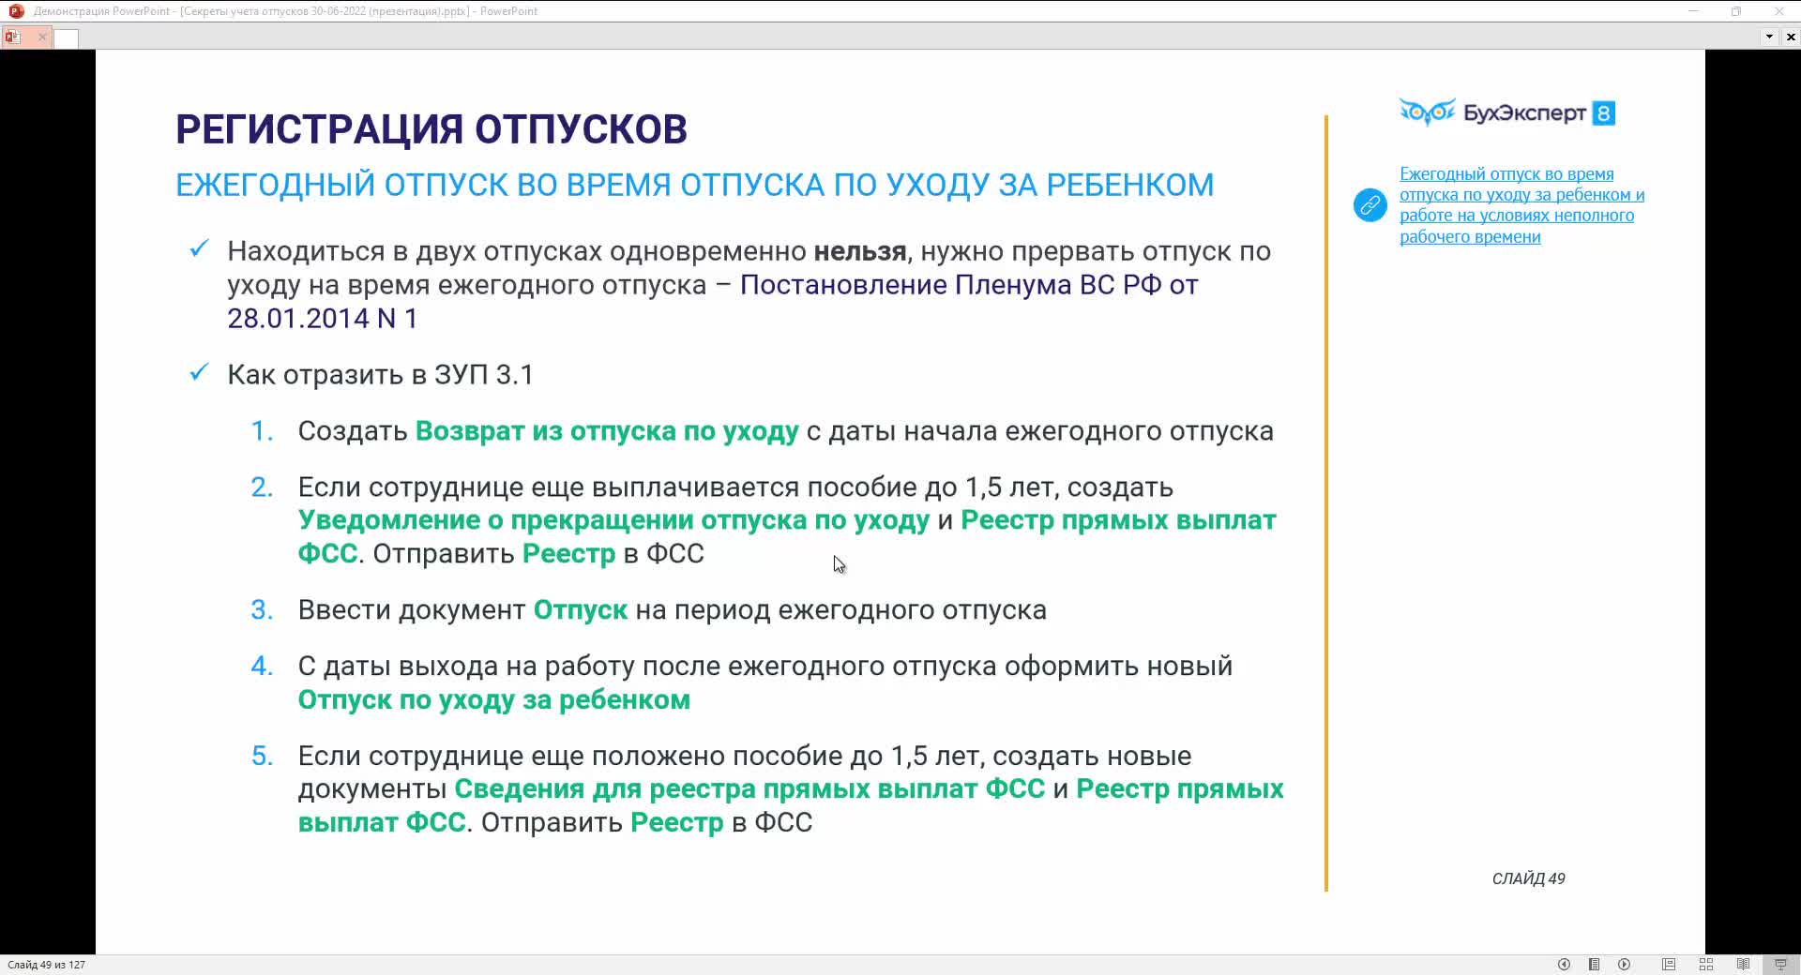Click the 'РЕГИСТРАЦИЯ ОТПУСКОВ' slide title
Screen dimensions: 1801x975
pyautogui.click(x=431, y=129)
